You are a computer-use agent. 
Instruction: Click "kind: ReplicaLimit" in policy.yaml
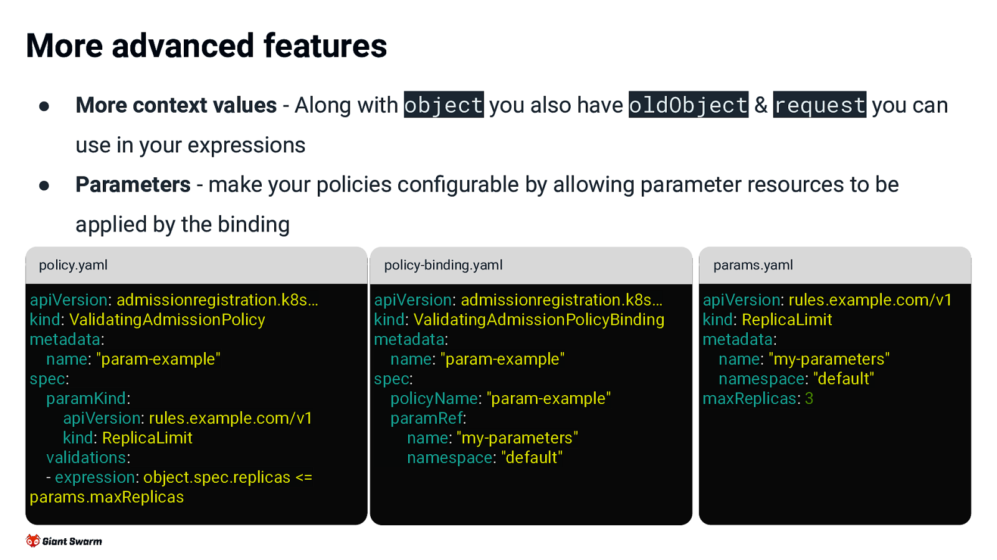click(x=128, y=438)
